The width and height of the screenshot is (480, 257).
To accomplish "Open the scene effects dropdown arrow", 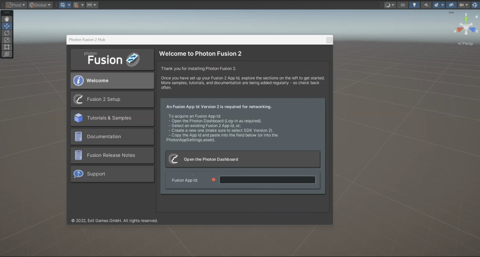I will pyautogui.click(x=443, y=5).
